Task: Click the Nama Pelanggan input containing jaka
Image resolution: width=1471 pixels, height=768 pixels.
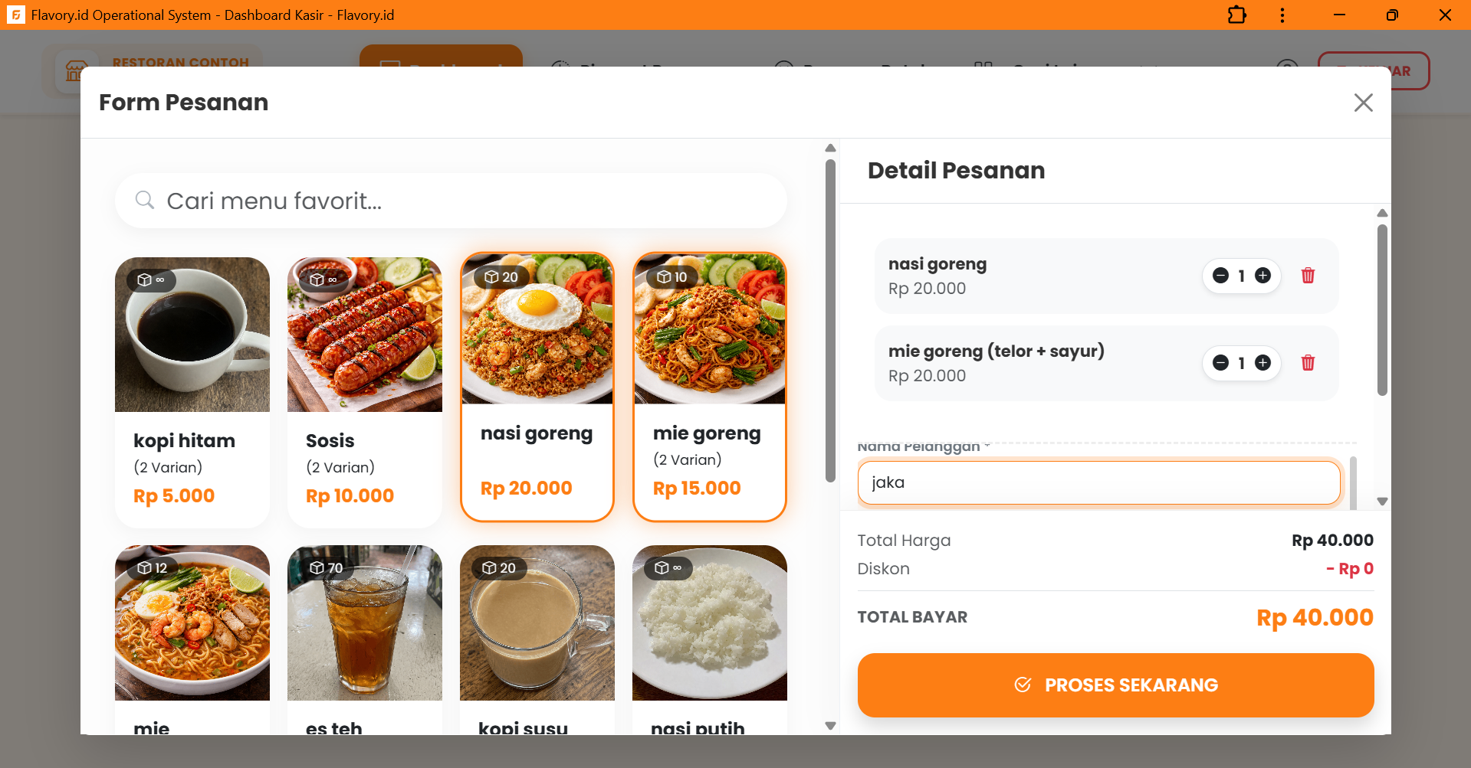Action: [1098, 482]
